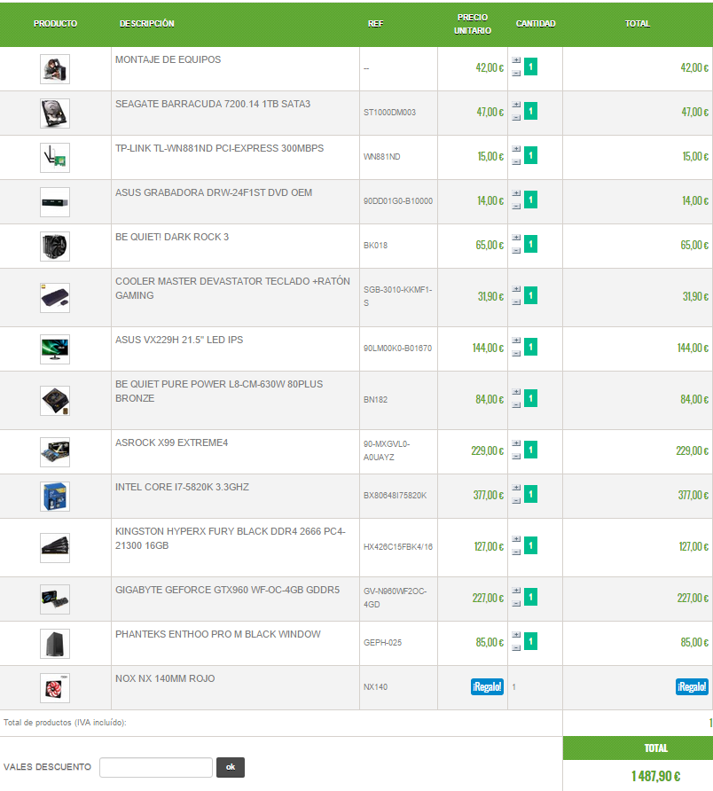Select reference BX80648I75820K
Screen dimensions: 713x791
tap(396, 496)
